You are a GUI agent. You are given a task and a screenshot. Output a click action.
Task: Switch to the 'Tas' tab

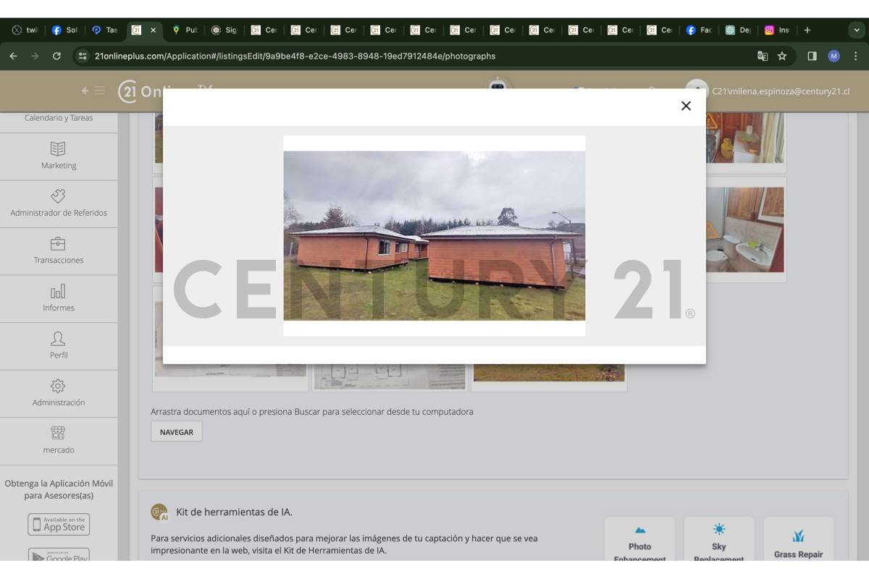[105, 30]
